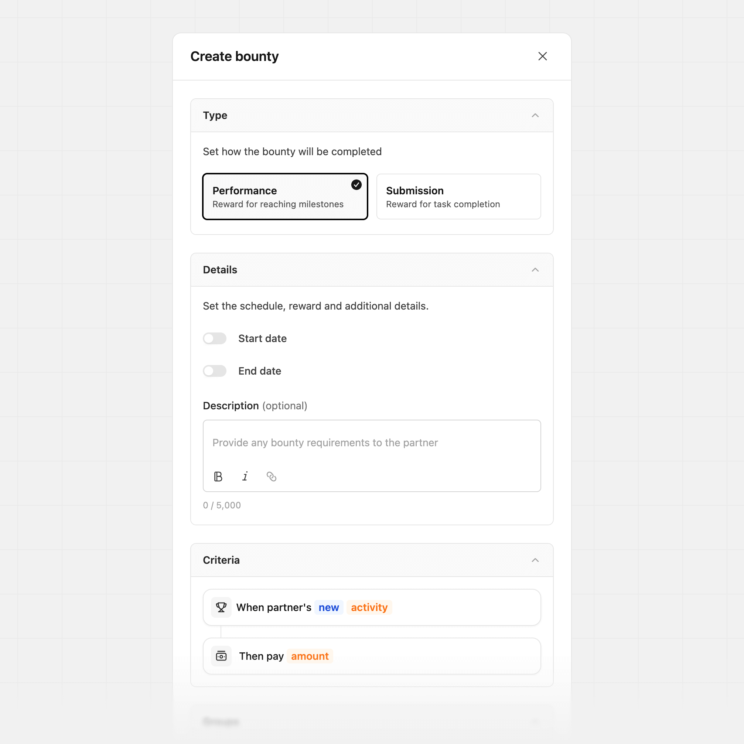Collapse the Criteria section
This screenshot has height=744, width=744.
(x=535, y=560)
